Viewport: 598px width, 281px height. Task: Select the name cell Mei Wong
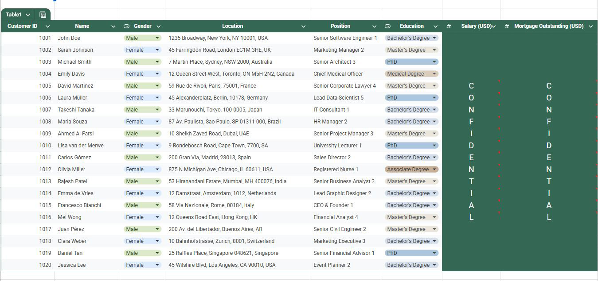(87, 217)
